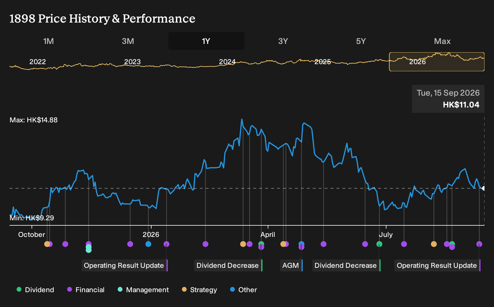Click the lowest teal Management event dot

89,250
